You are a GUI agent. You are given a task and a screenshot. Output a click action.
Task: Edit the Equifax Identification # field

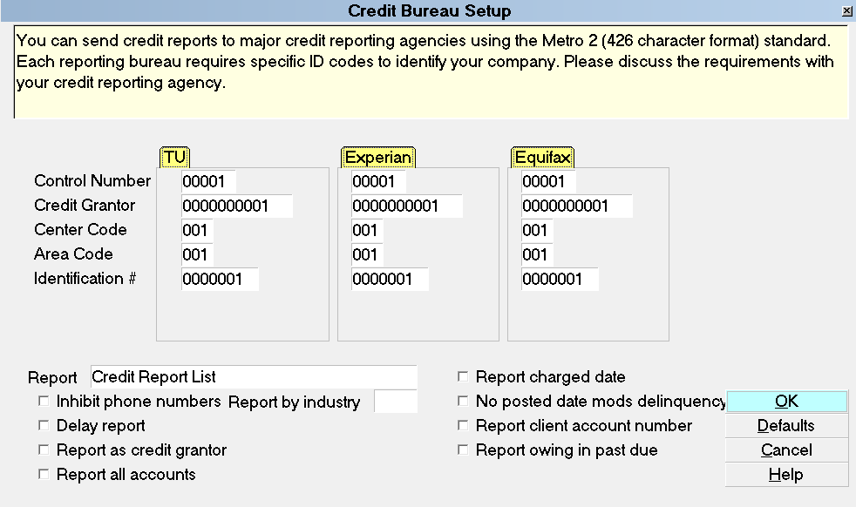pyautogui.click(x=560, y=279)
